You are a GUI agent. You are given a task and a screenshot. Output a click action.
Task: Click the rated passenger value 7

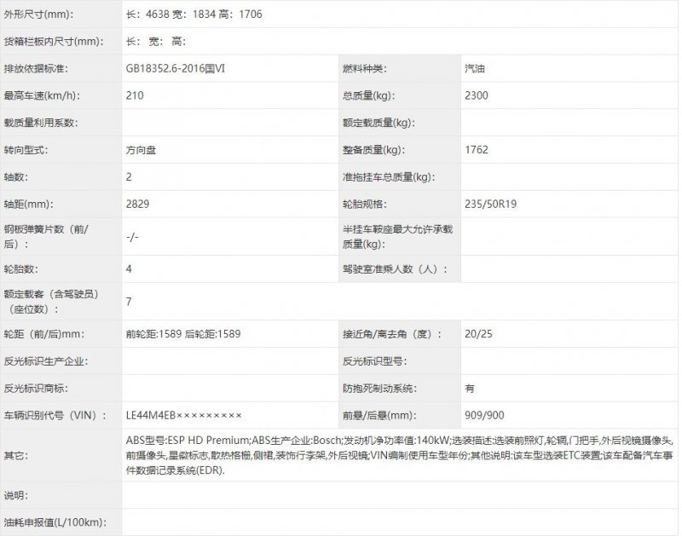click(129, 302)
